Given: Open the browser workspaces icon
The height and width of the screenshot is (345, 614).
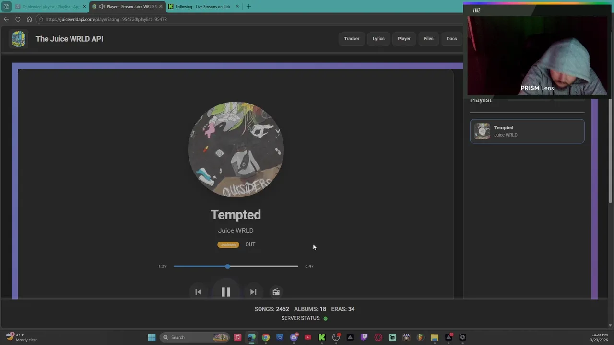Looking at the screenshot, I should 6,7.
